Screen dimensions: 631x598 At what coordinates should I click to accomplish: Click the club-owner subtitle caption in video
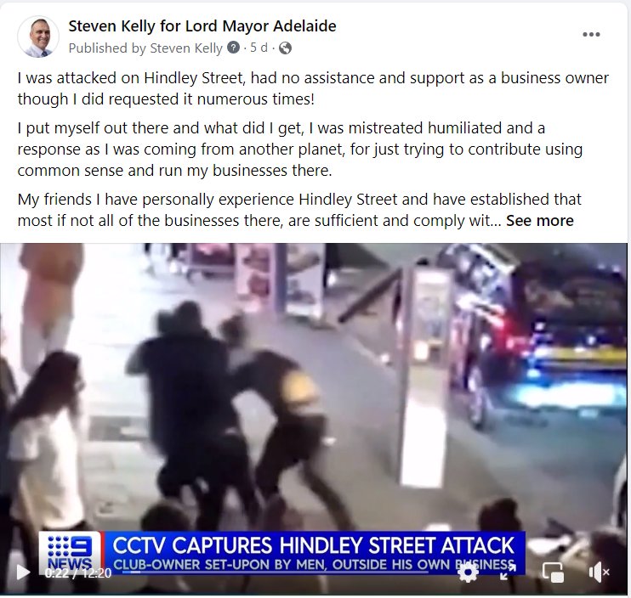click(314, 565)
